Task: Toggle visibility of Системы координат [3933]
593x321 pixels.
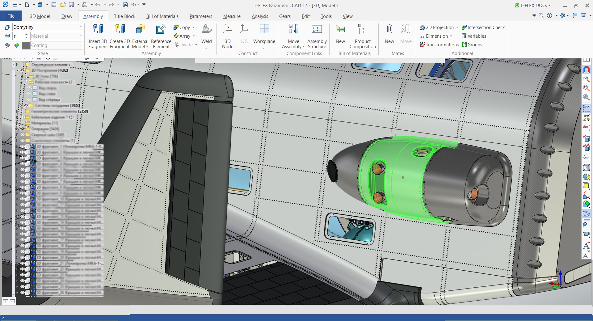Action: tap(26, 105)
